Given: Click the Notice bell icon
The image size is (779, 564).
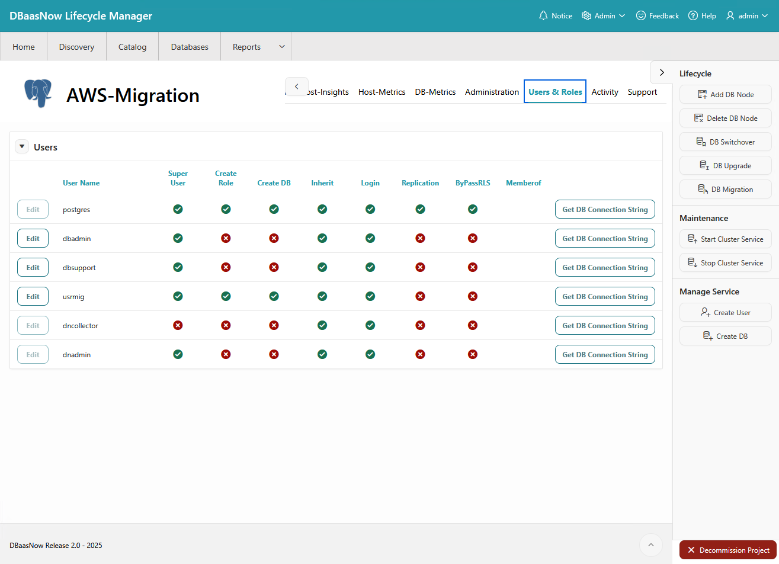Looking at the screenshot, I should [x=543, y=16].
